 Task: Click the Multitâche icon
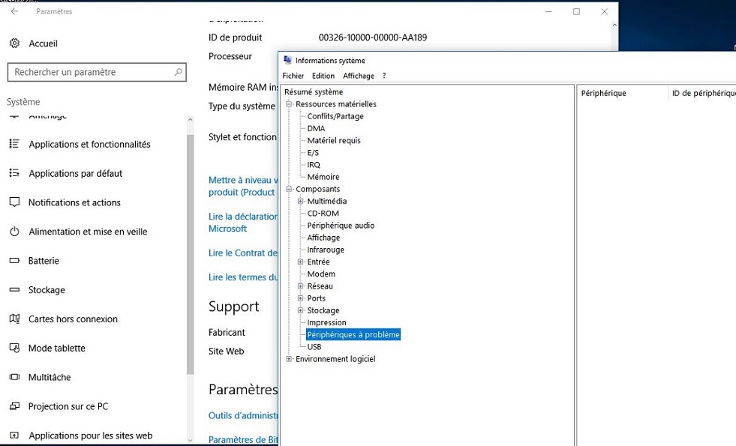[x=14, y=377]
